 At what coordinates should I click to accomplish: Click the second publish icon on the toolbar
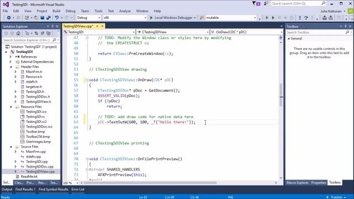(x=331, y=18)
